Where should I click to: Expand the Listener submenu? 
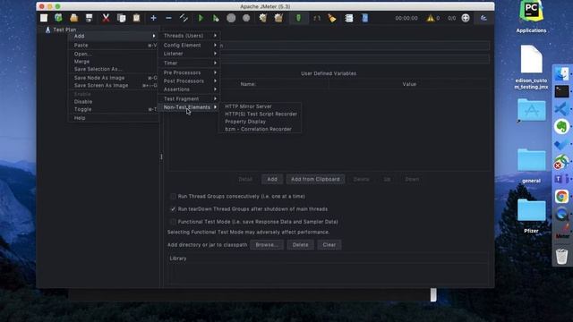pos(189,54)
